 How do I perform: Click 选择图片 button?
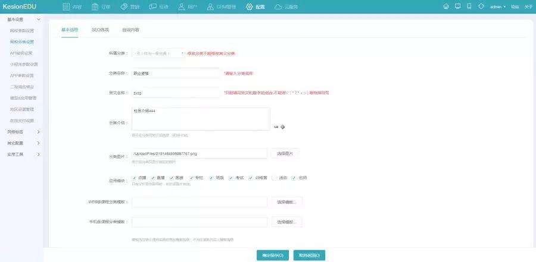286,153
